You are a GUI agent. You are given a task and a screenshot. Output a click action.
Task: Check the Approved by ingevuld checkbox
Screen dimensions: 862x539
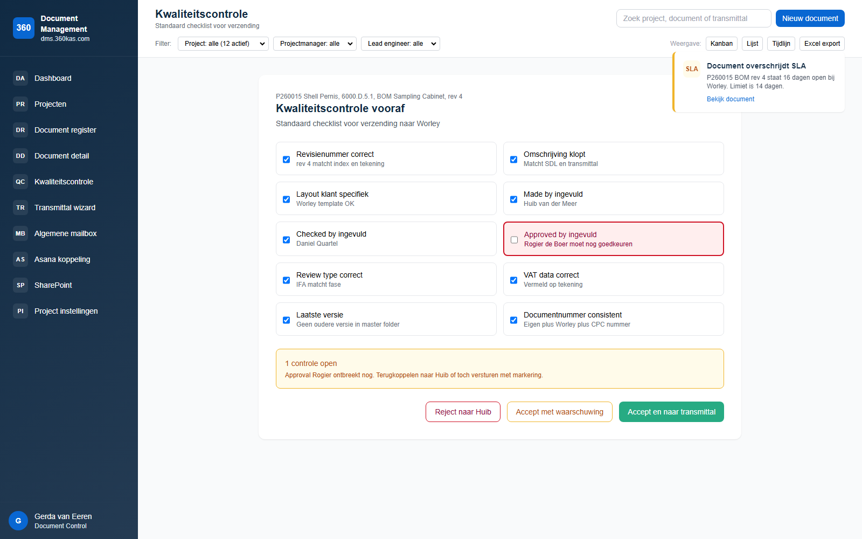515,240
